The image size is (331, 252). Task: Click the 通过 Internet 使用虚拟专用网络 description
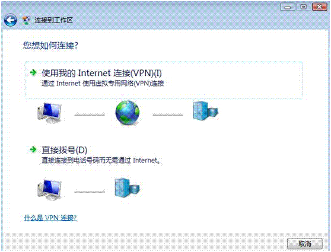(x=103, y=84)
